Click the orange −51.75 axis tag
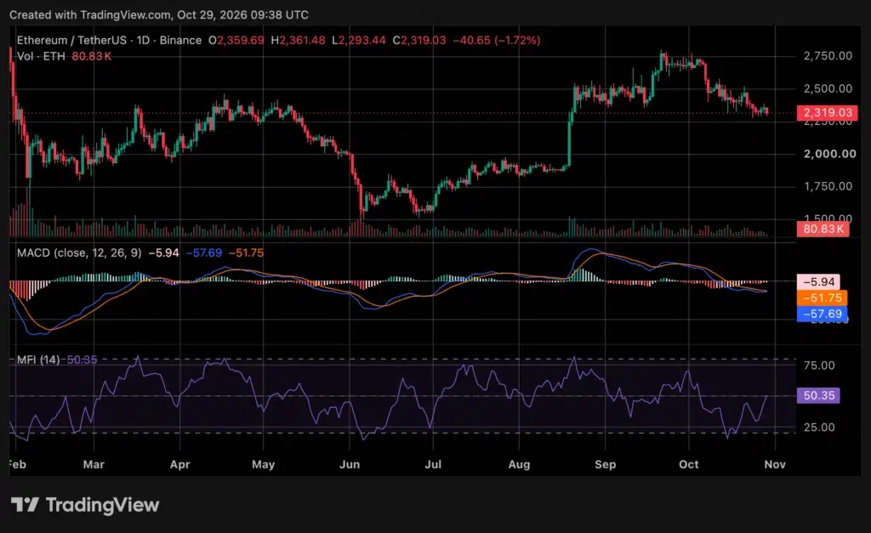This screenshot has height=533, width=871. [x=822, y=298]
